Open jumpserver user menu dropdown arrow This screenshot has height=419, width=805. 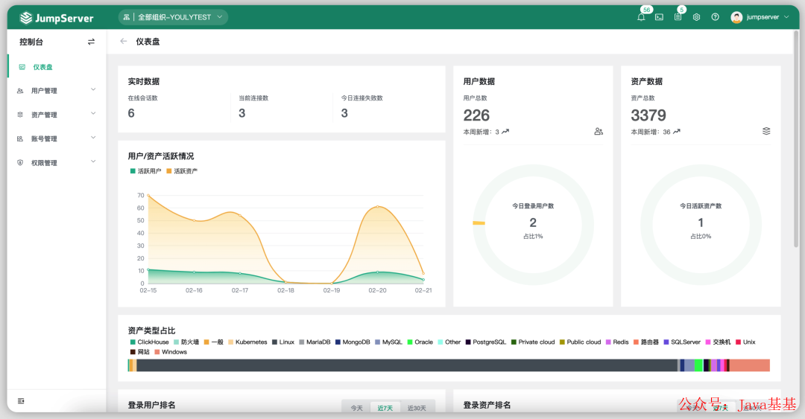786,17
